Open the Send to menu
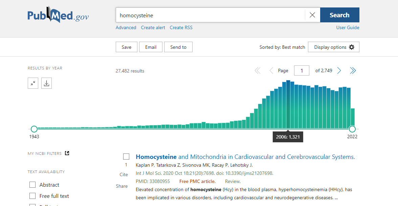 click(178, 47)
